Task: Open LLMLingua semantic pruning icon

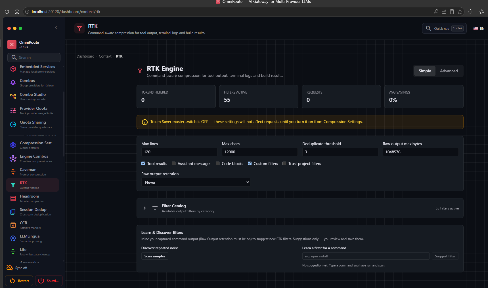Action: 13,238
